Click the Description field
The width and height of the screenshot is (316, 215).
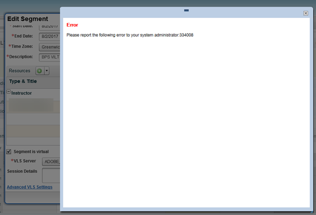50,57
